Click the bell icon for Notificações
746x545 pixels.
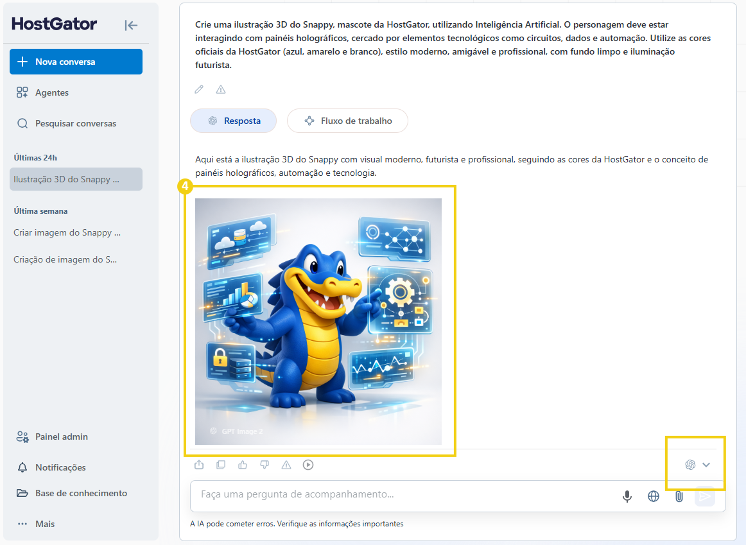tap(22, 467)
